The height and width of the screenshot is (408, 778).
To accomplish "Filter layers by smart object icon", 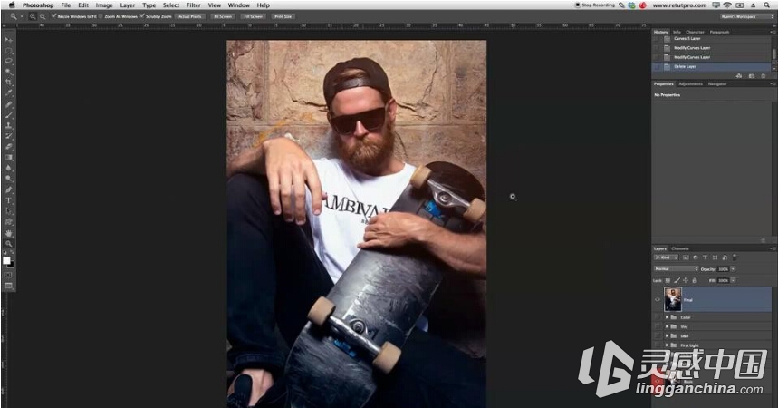I will [725, 257].
